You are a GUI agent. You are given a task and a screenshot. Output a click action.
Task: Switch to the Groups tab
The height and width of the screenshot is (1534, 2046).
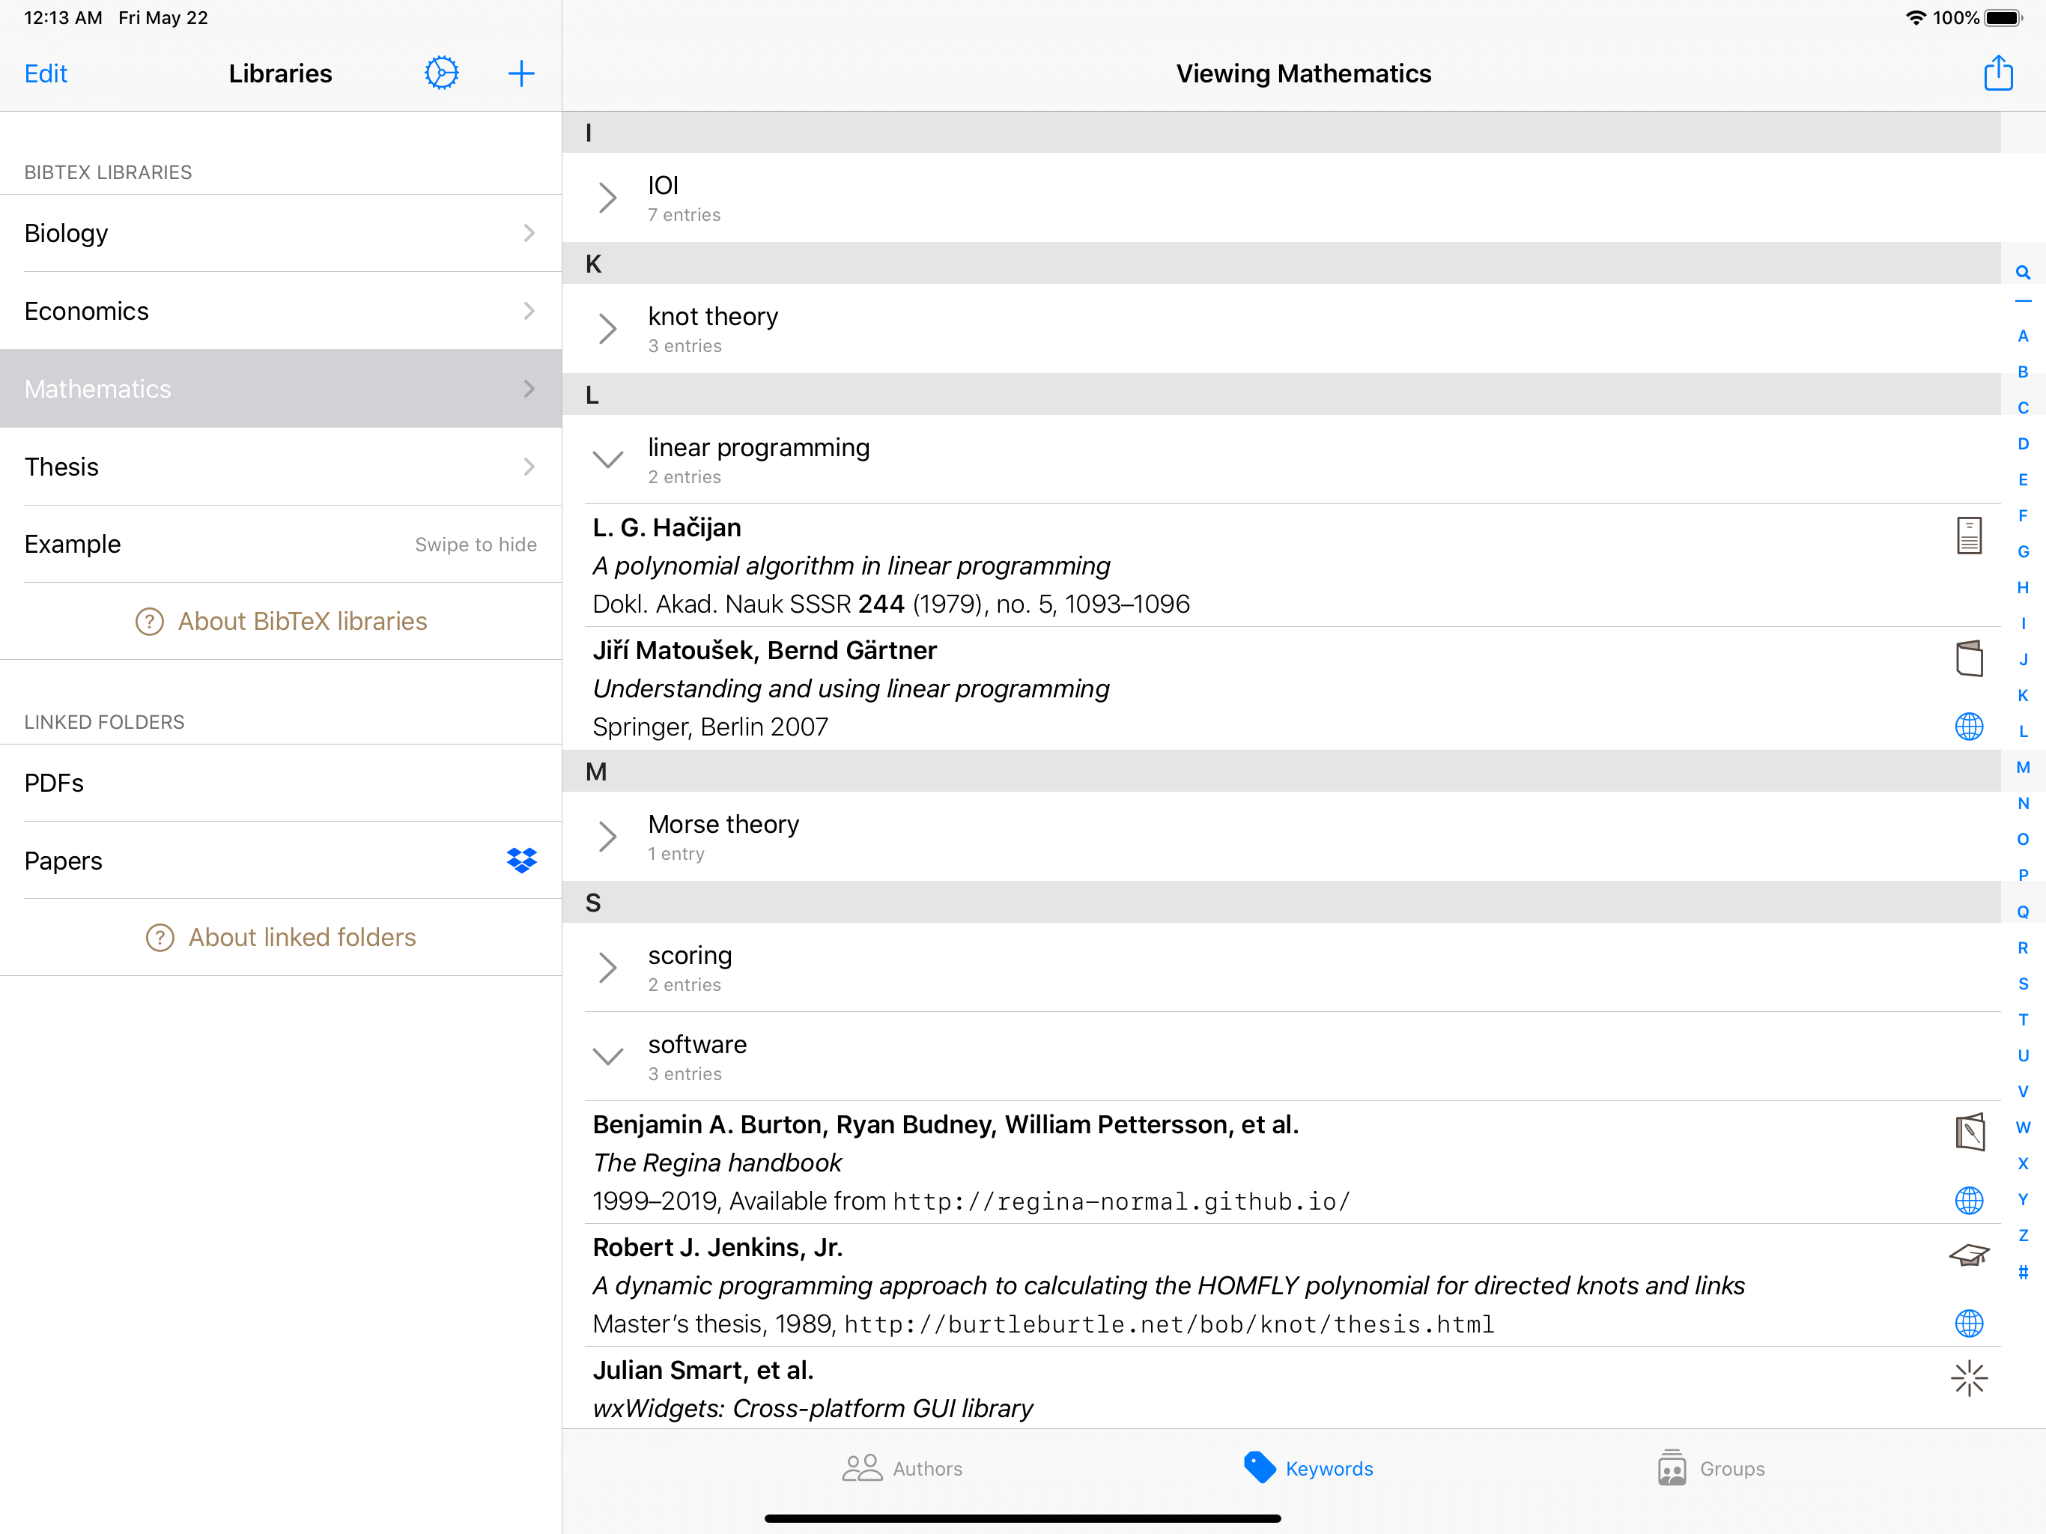[x=1710, y=1468]
